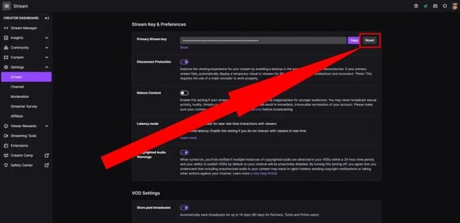Expand the Content chevron
This screenshot has height=223, width=460.
point(47,57)
